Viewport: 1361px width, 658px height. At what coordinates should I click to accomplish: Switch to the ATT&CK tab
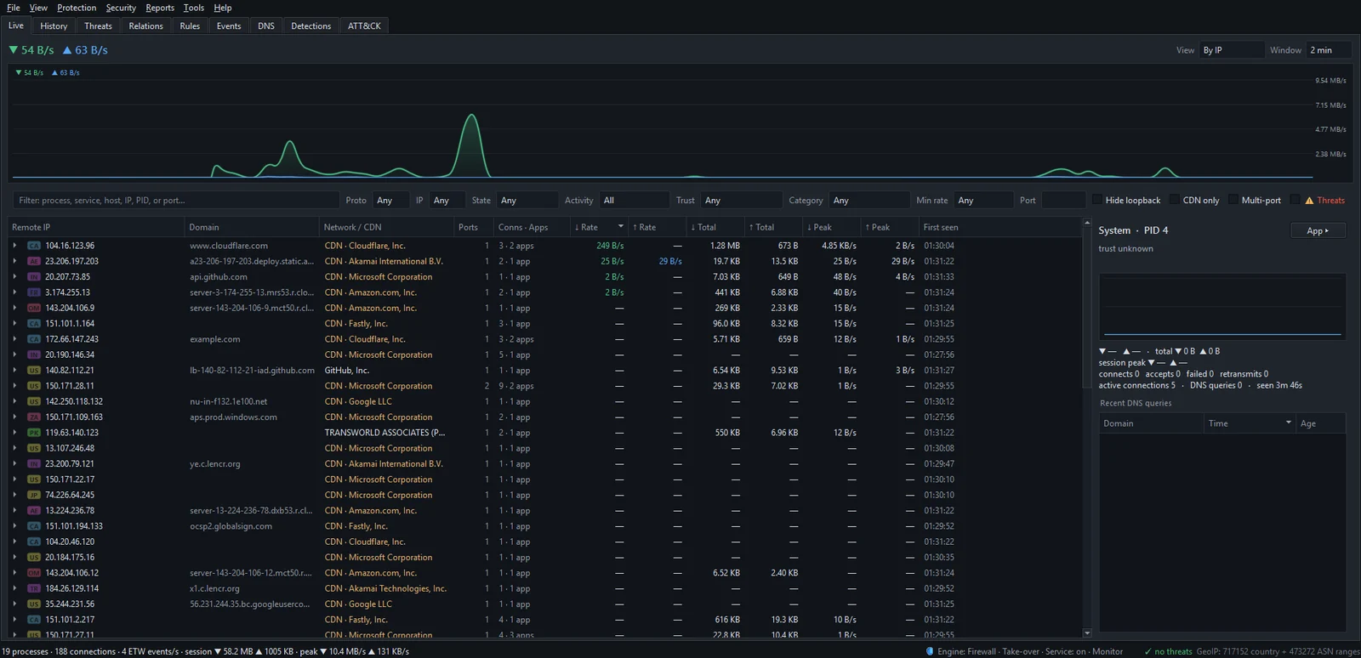point(364,26)
